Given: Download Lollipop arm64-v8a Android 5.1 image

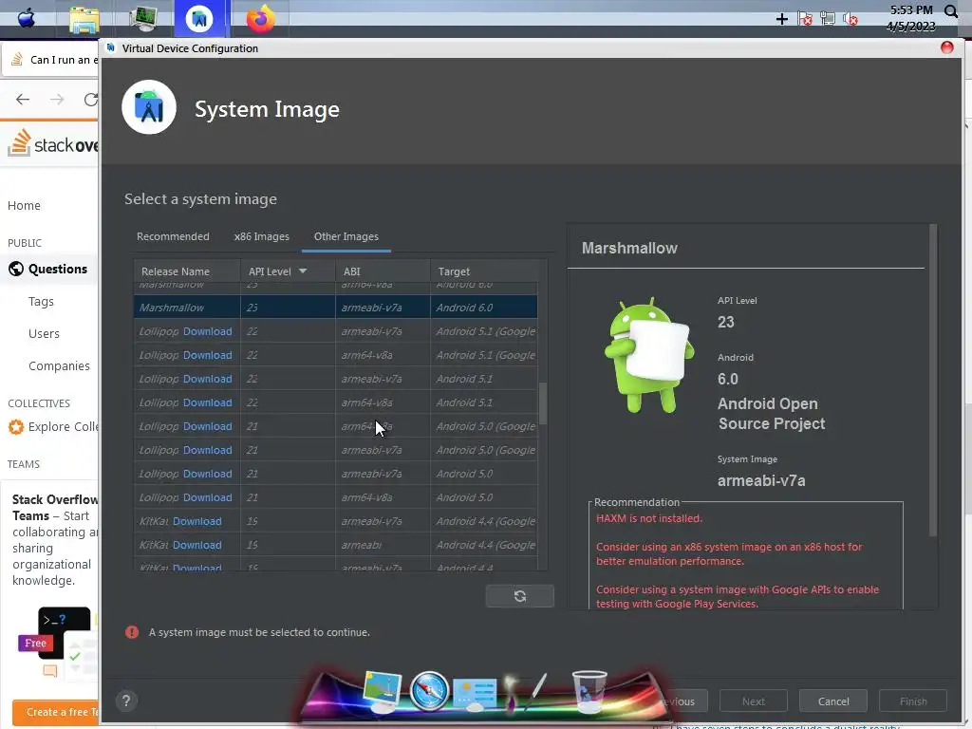Looking at the screenshot, I should tap(207, 402).
